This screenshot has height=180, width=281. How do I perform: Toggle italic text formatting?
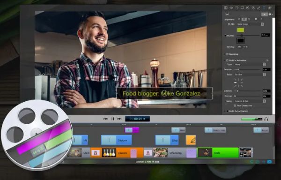click(261, 19)
